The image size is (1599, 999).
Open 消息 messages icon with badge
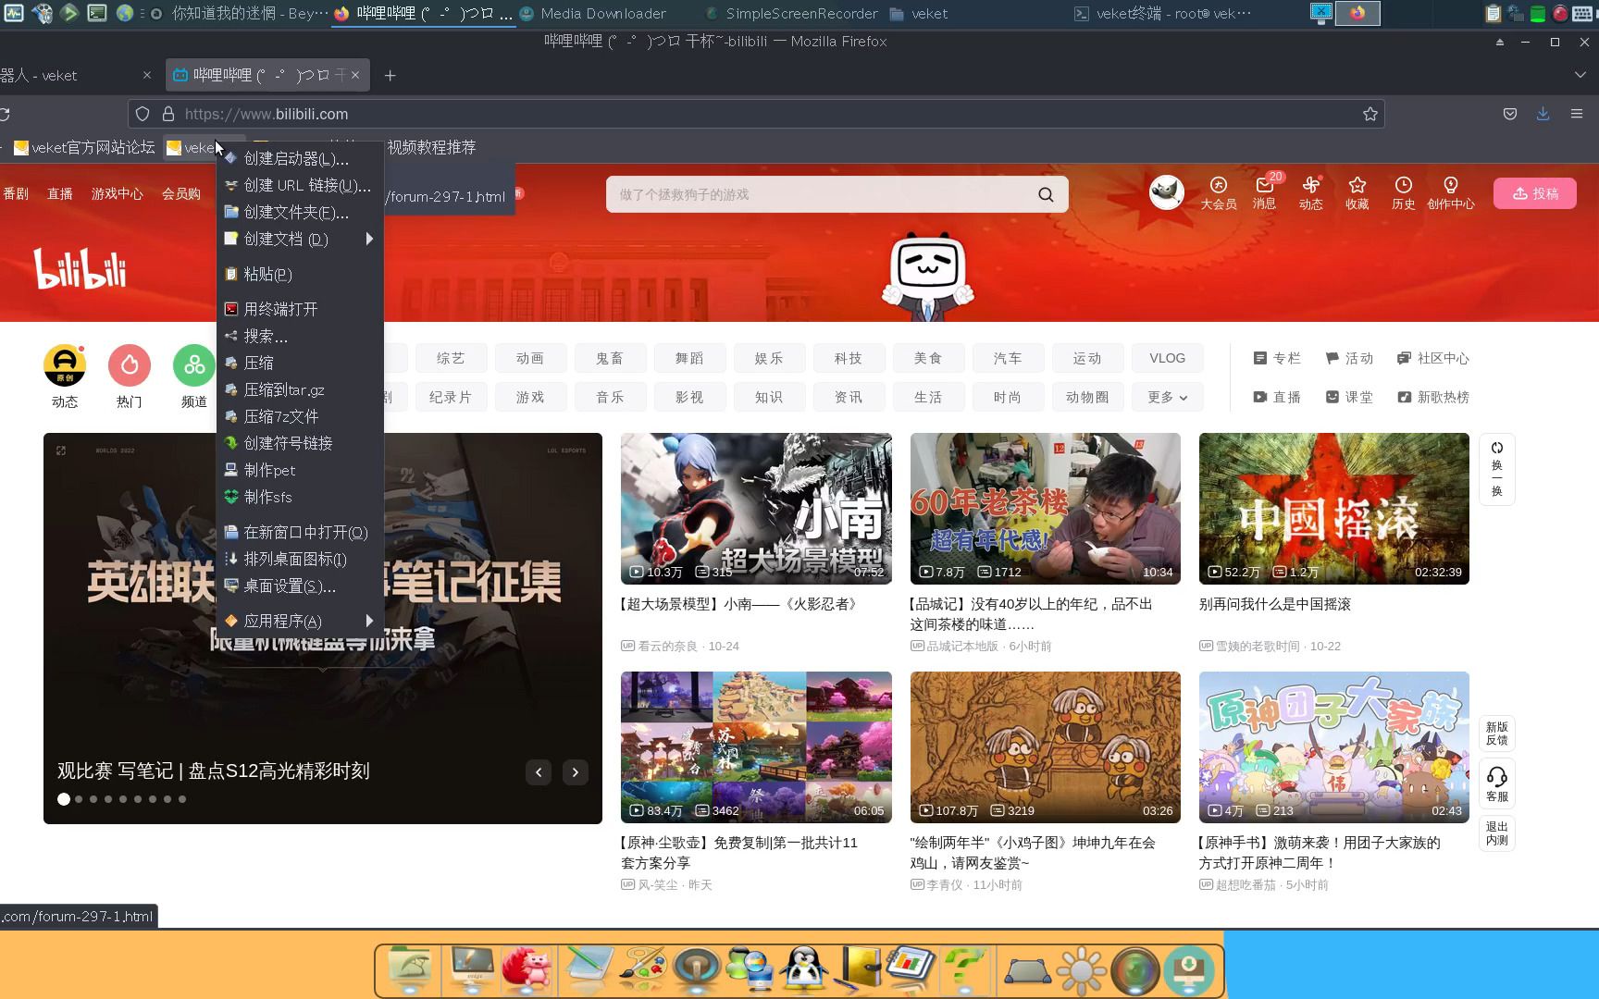[x=1265, y=193]
